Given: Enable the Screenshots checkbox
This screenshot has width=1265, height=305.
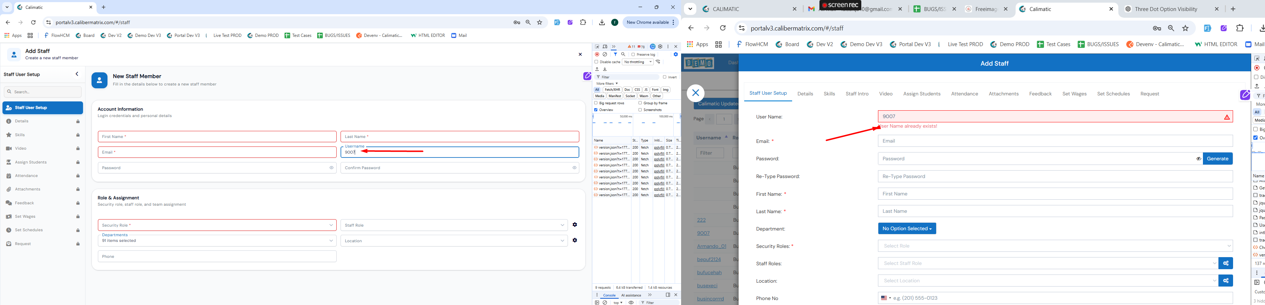Looking at the screenshot, I should click(x=640, y=110).
